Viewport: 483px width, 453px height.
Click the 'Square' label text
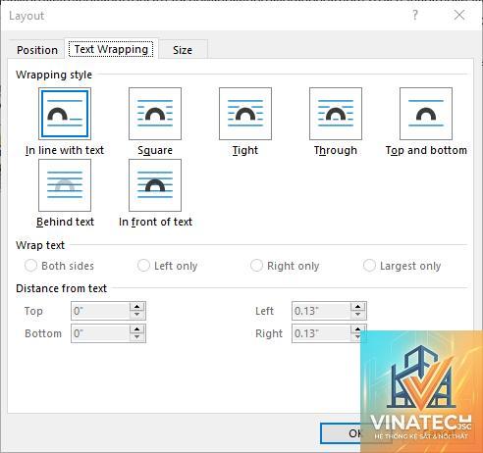[x=155, y=150]
